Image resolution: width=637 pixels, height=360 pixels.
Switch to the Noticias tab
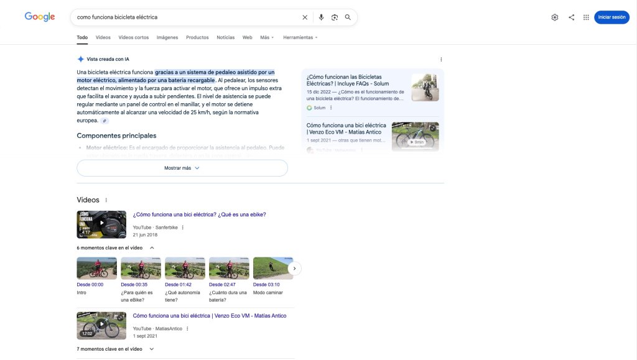225,37
